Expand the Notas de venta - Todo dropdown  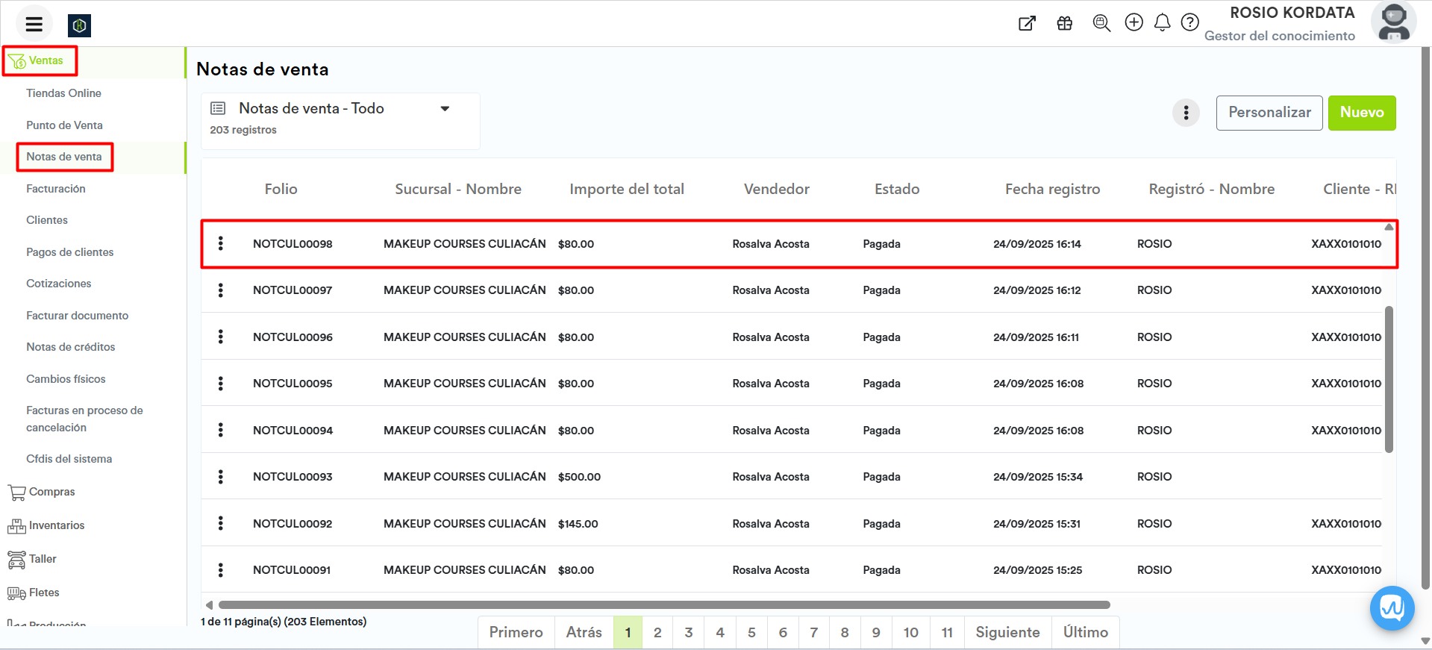click(445, 109)
